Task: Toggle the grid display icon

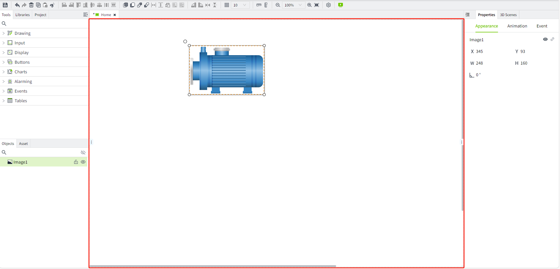Action: pyautogui.click(x=227, y=5)
